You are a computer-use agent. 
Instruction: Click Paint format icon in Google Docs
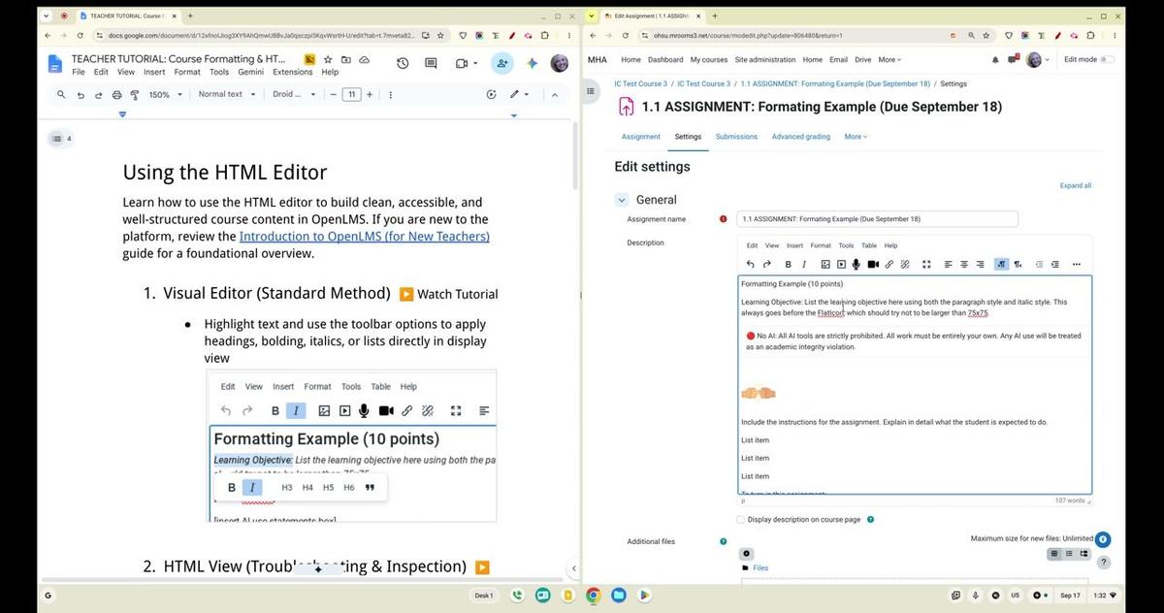135,95
